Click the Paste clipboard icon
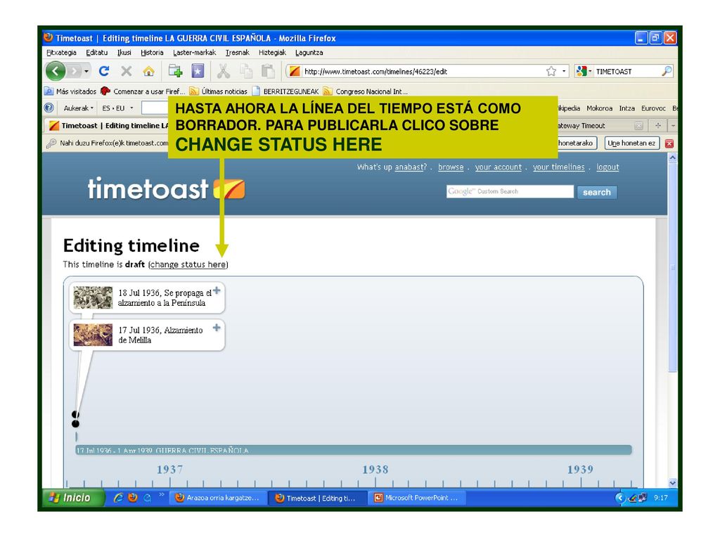720x540 pixels. 268,71
